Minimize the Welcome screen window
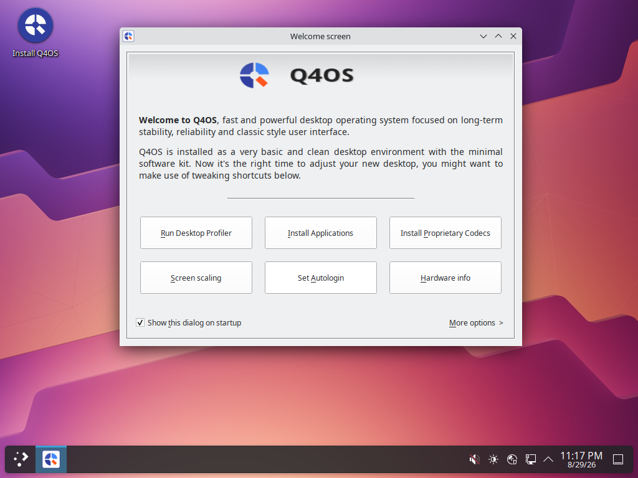This screenshot has height=478, width=638. click(483, 36)
